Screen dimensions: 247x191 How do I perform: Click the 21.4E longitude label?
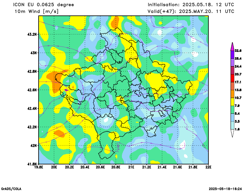[162, 167]
